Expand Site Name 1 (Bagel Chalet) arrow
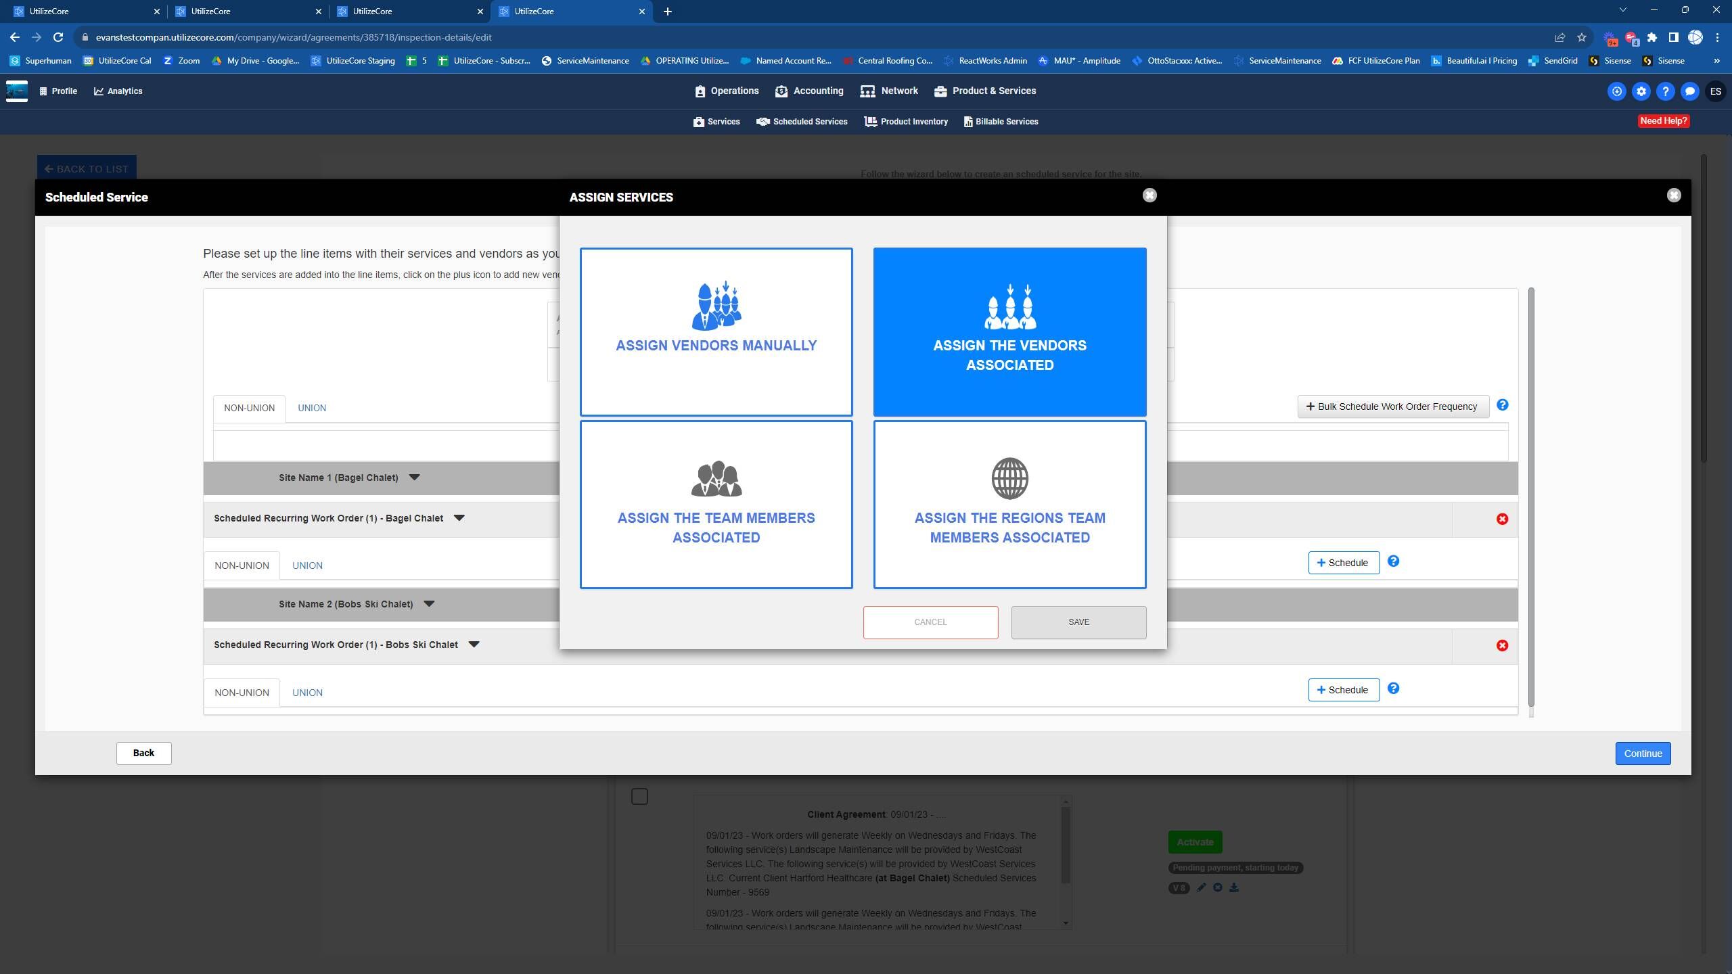Viewport: 1732px width, 974px height. [x=414, y=478]
